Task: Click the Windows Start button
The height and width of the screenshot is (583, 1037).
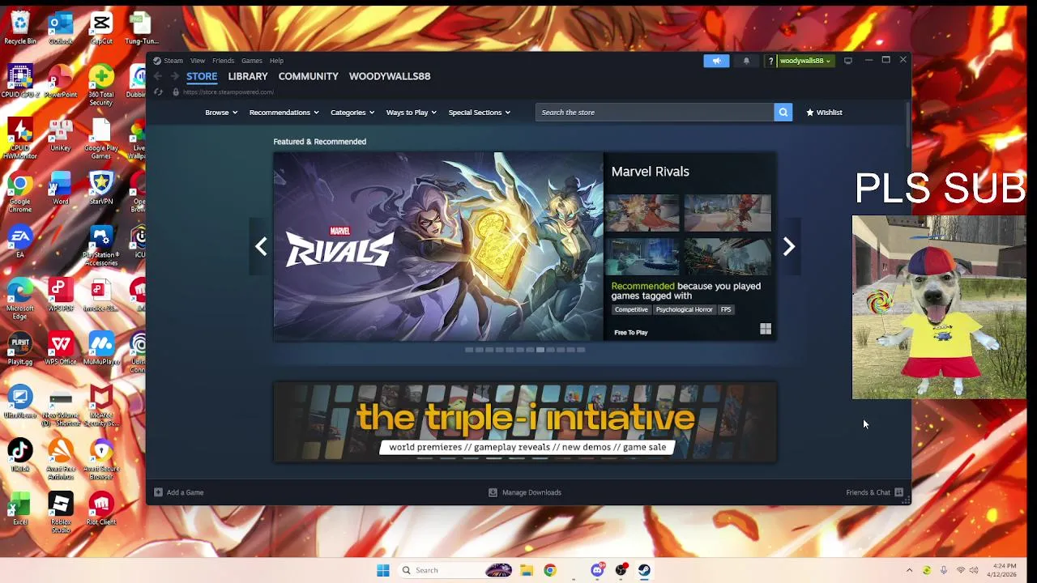Action: (383, 570)
